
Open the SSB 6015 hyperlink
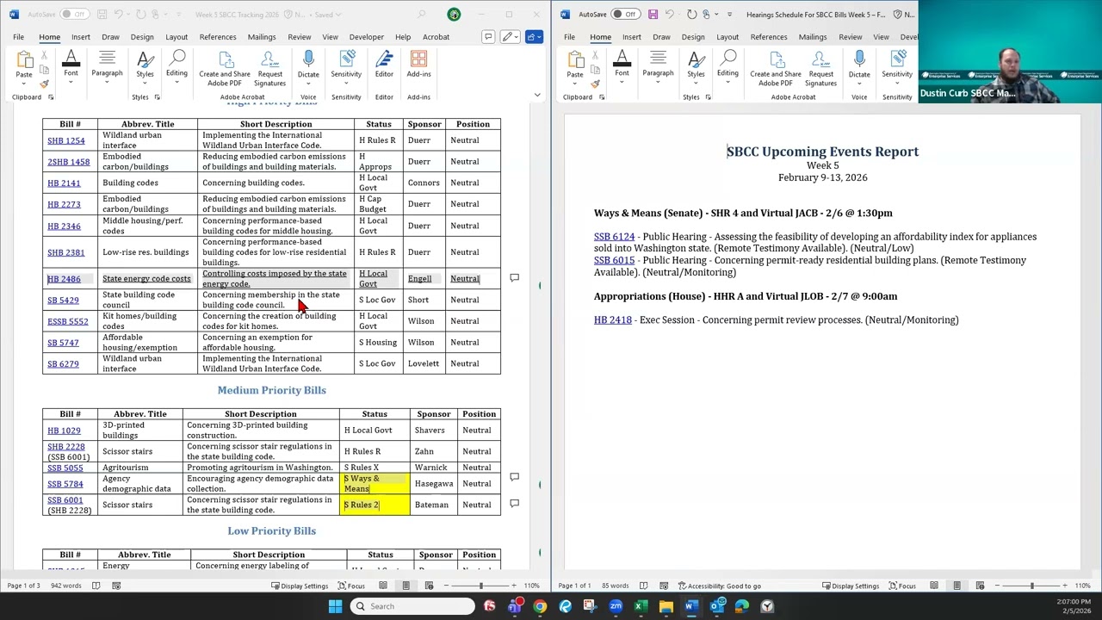[x=614, y=260]
